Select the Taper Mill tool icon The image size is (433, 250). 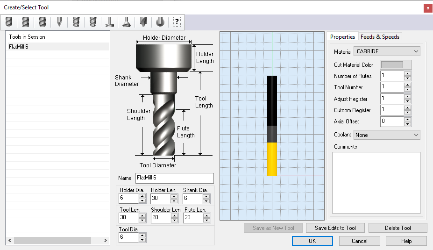(93, 22)
